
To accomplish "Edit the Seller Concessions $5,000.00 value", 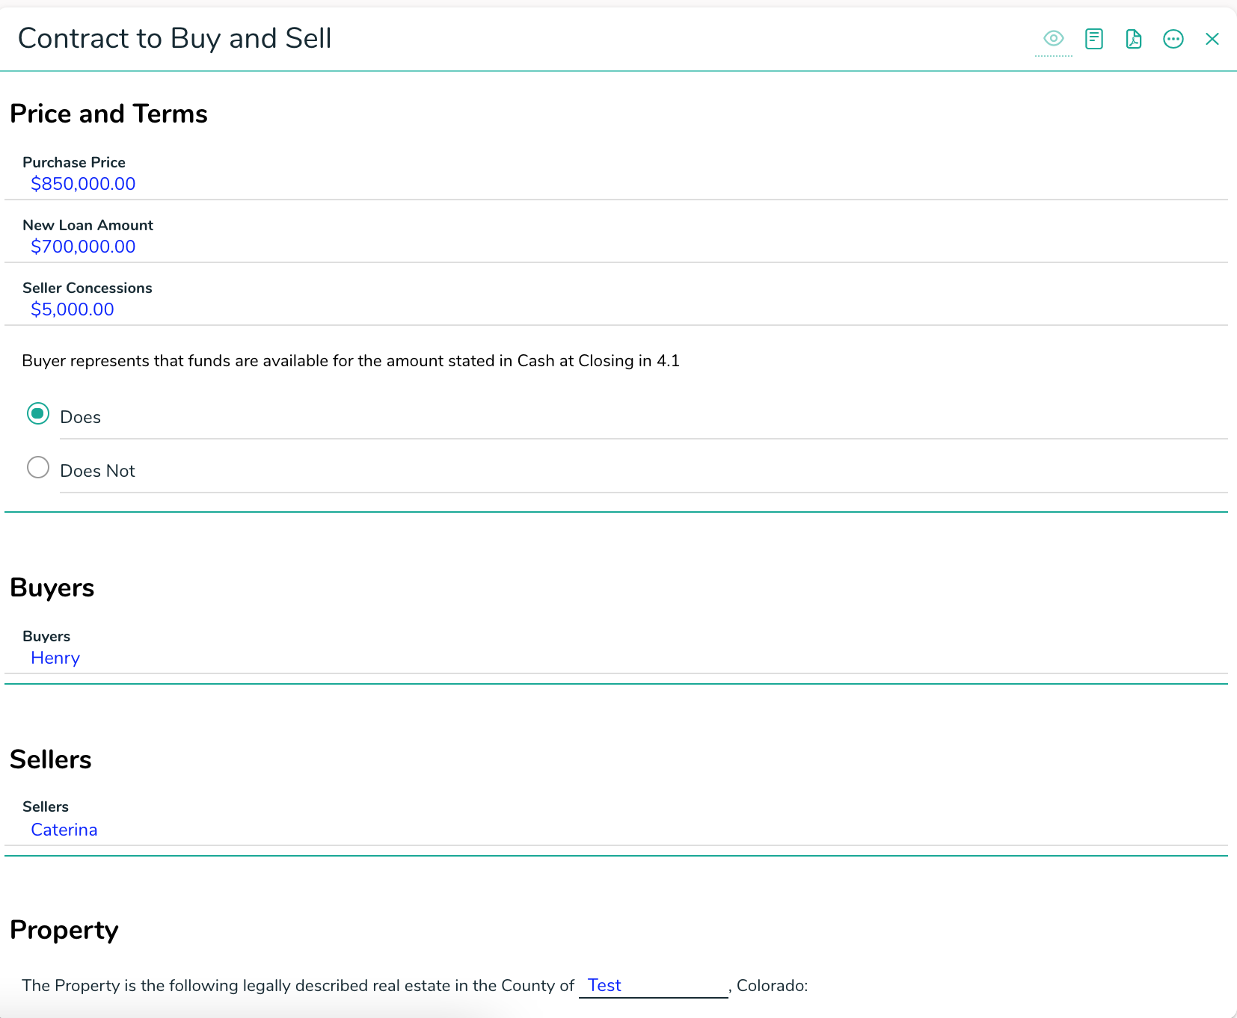I will [73, 309].
